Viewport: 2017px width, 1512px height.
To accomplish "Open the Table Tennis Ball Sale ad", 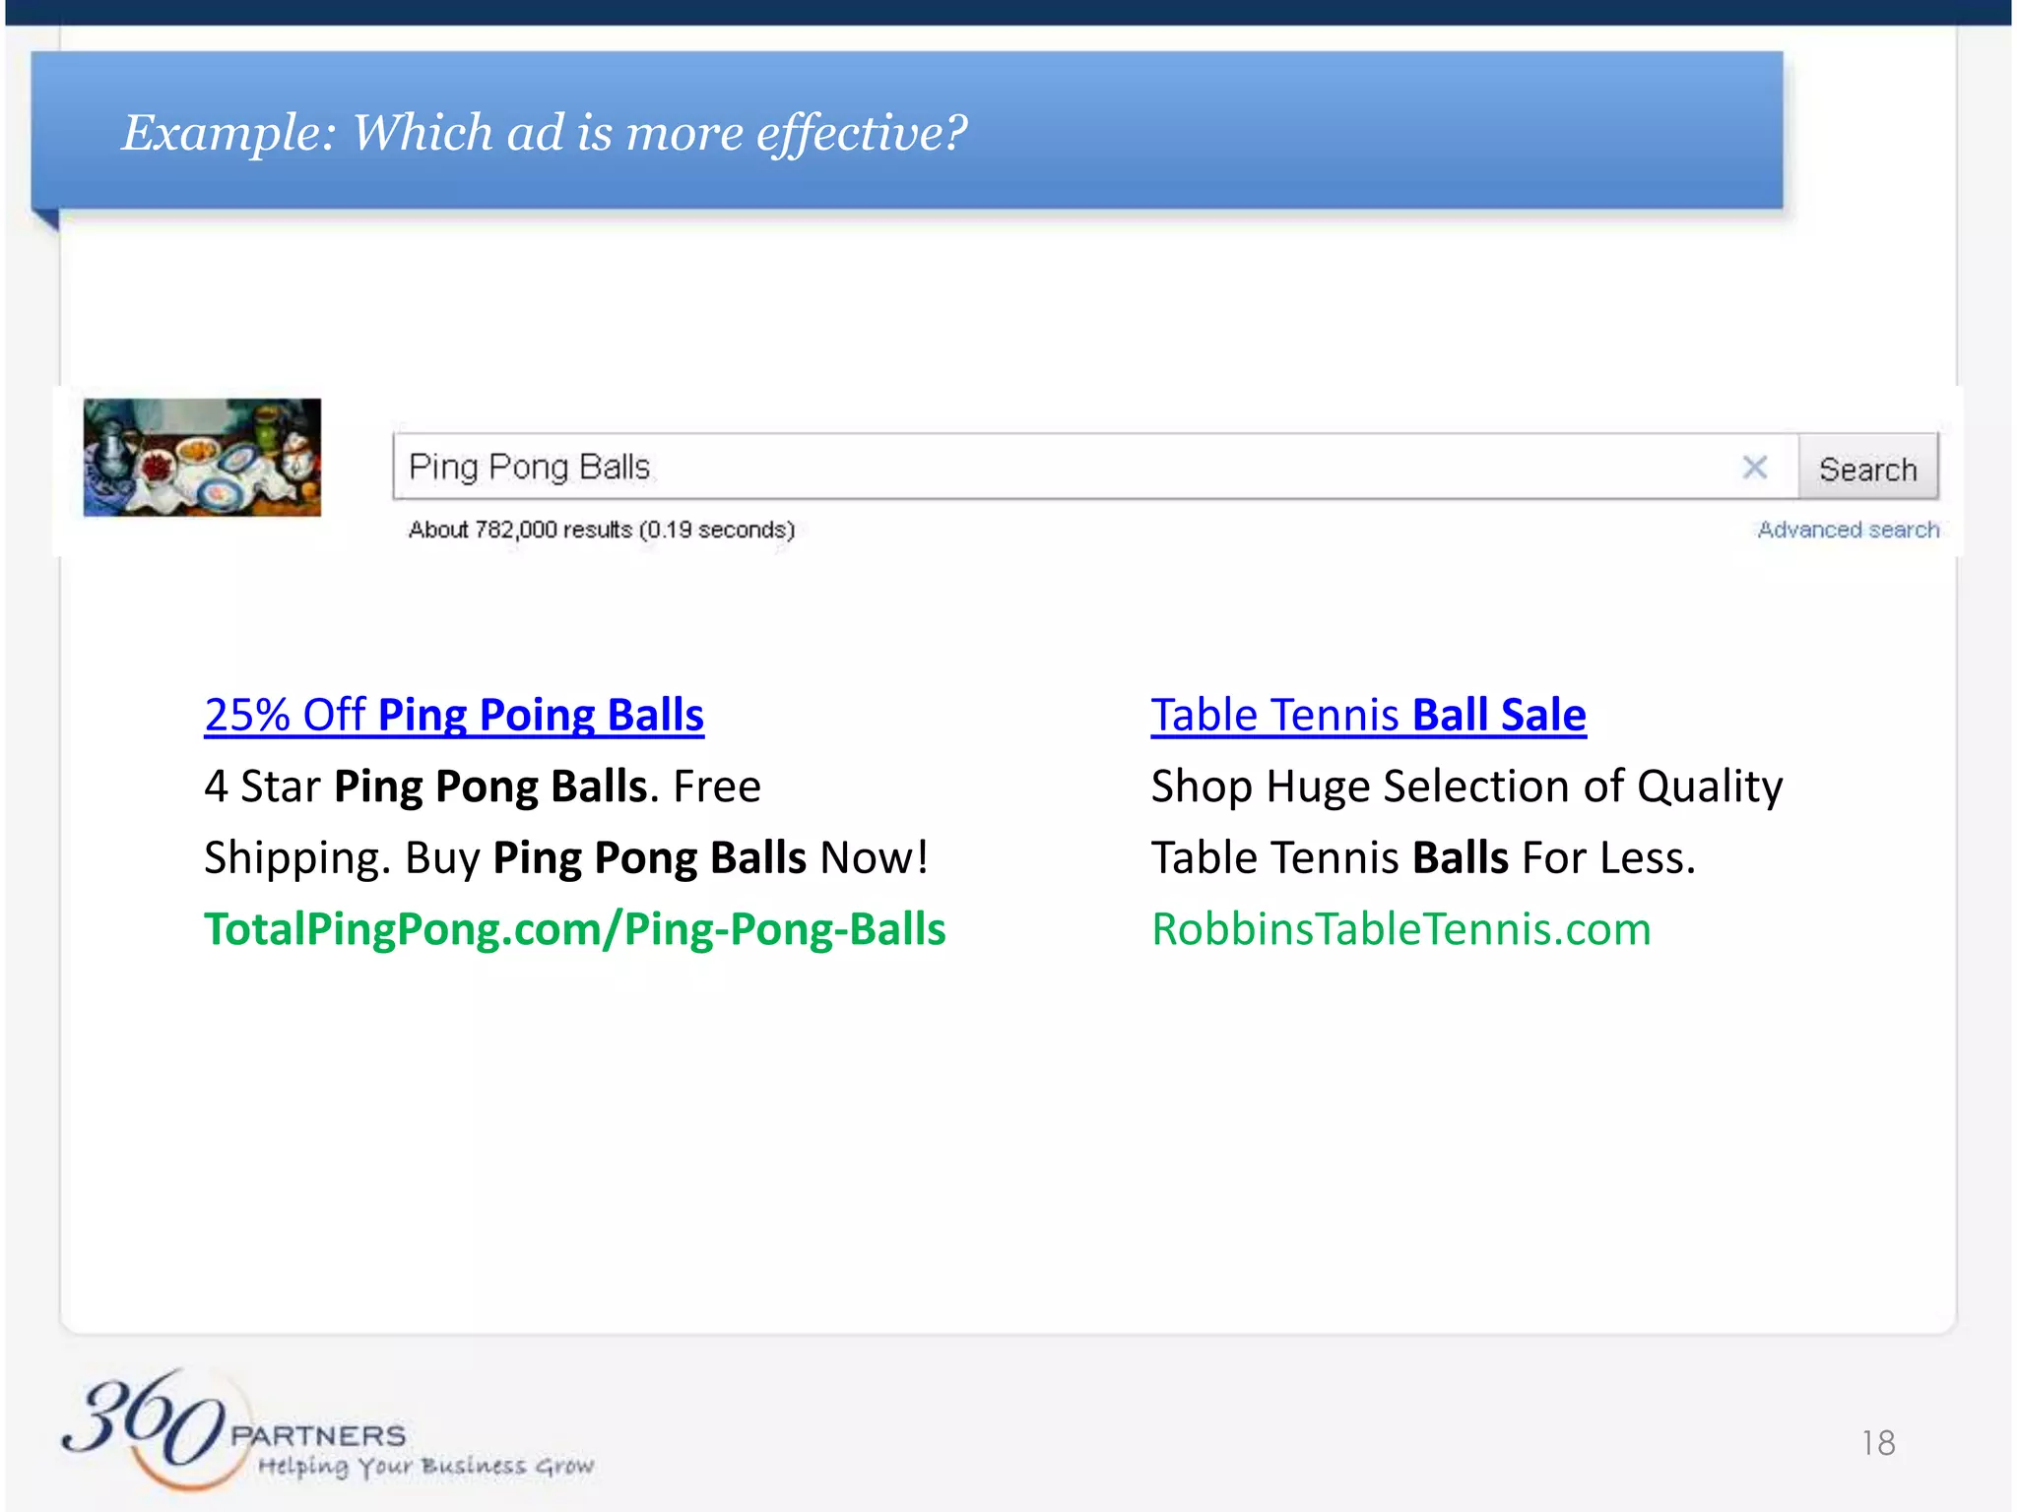I will click(x=1368, y=715).
